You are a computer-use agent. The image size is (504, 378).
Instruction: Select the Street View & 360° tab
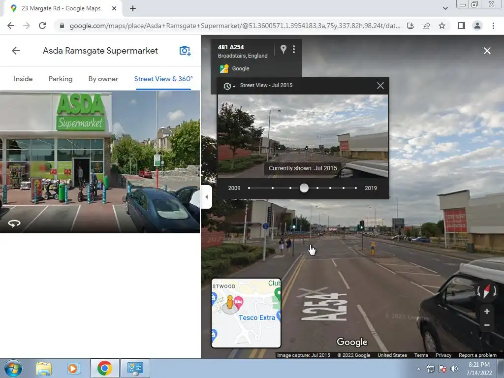163,79
